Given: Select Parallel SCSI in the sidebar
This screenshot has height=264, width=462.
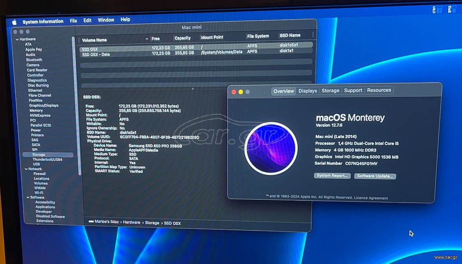Looking at the screenshot, I should pos(41,125).
